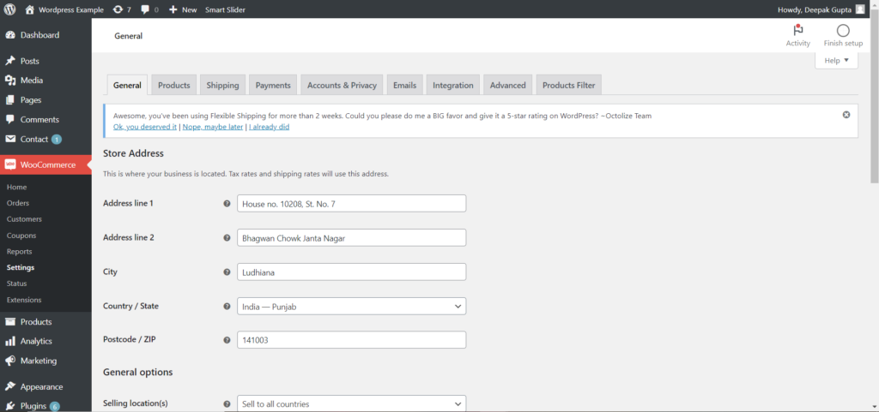Click the Finish setup circle icon
The image size is (879, 412).
click(842, 31)
